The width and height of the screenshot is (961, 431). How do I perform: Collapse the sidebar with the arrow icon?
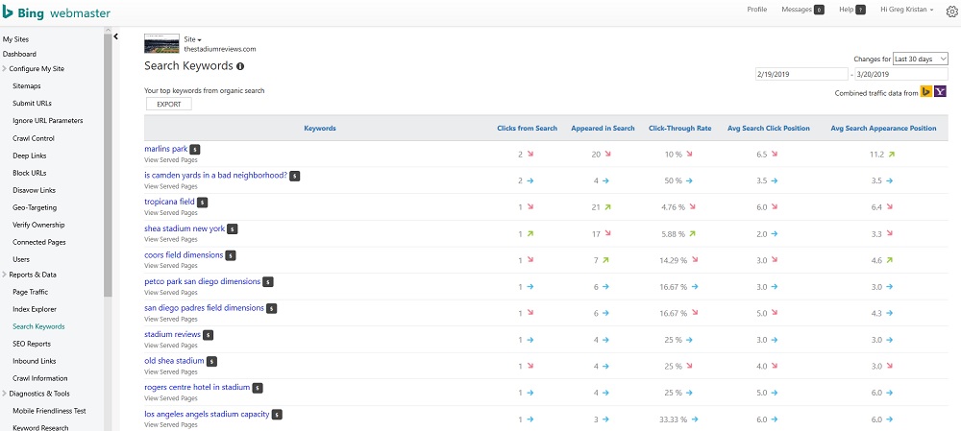tap(116, 36)
